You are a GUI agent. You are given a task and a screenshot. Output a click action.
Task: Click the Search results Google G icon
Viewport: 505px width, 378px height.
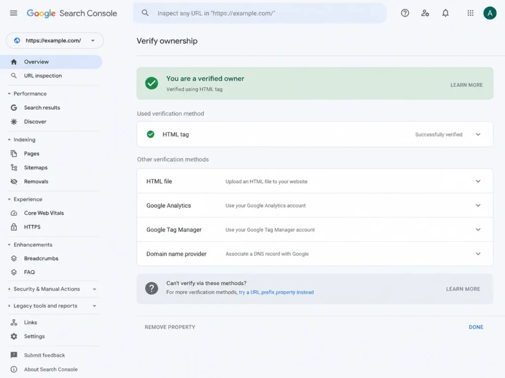(14, 108)
